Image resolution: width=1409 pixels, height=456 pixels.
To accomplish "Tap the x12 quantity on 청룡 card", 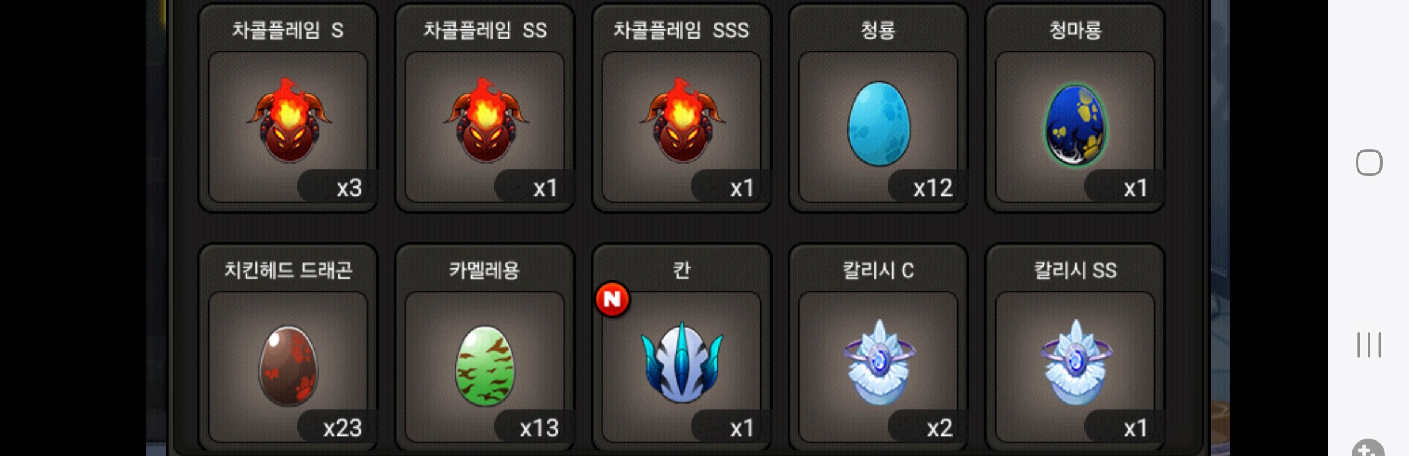I will 933,188.
